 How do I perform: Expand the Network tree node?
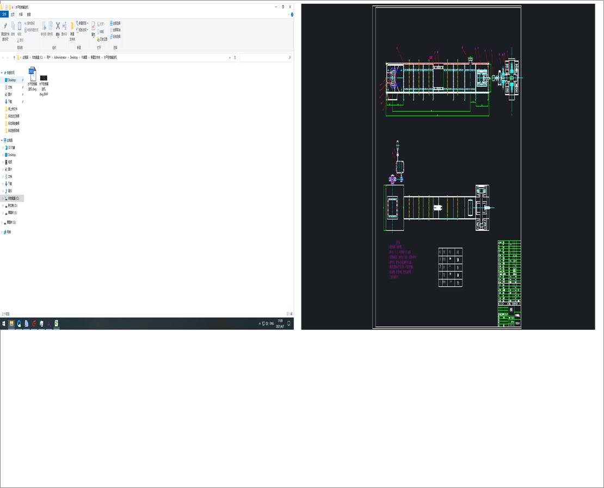[2, 232]
